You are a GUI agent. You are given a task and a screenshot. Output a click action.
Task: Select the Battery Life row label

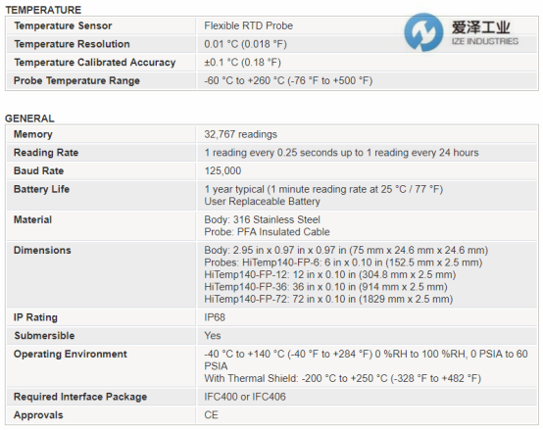click(41, 189)
